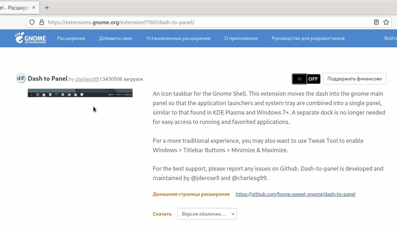Open the github dash-to-panel homepage link

pos(295,194)
